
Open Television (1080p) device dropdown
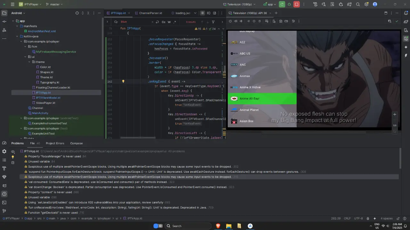point(240,4)
